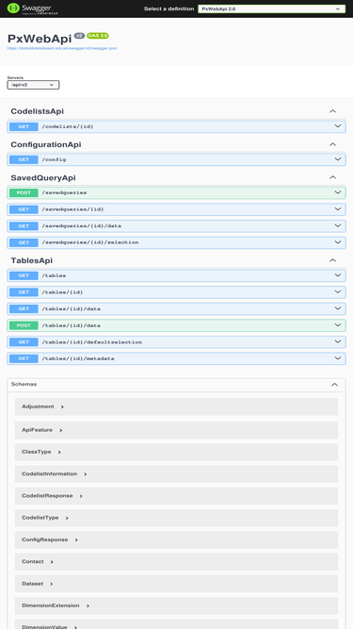Click the PxWebApi title
This screenshot has width=353, height=629.
coord(40,39)
